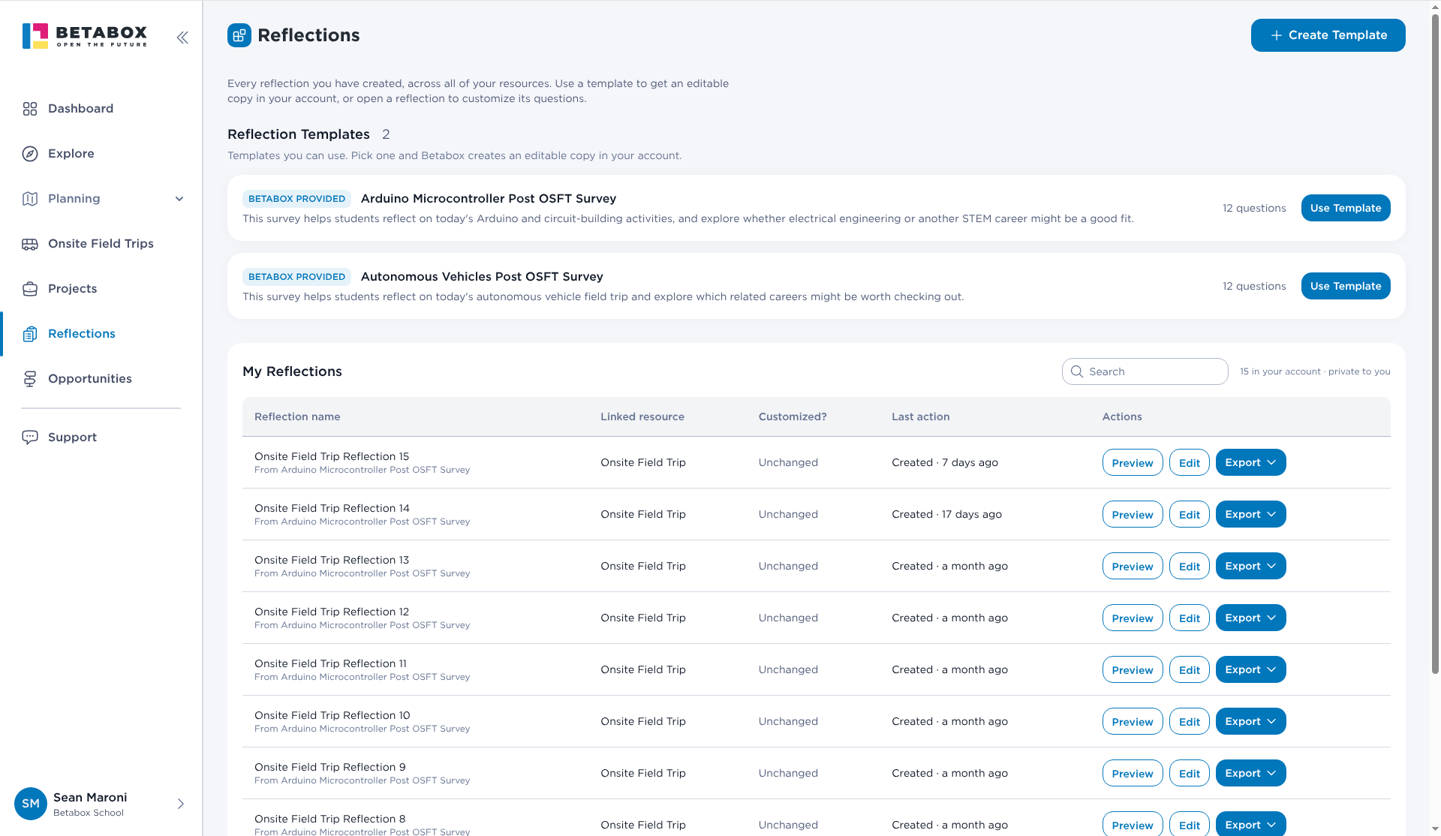Open Export dropdown for Reflection 10

(1250, 721)
